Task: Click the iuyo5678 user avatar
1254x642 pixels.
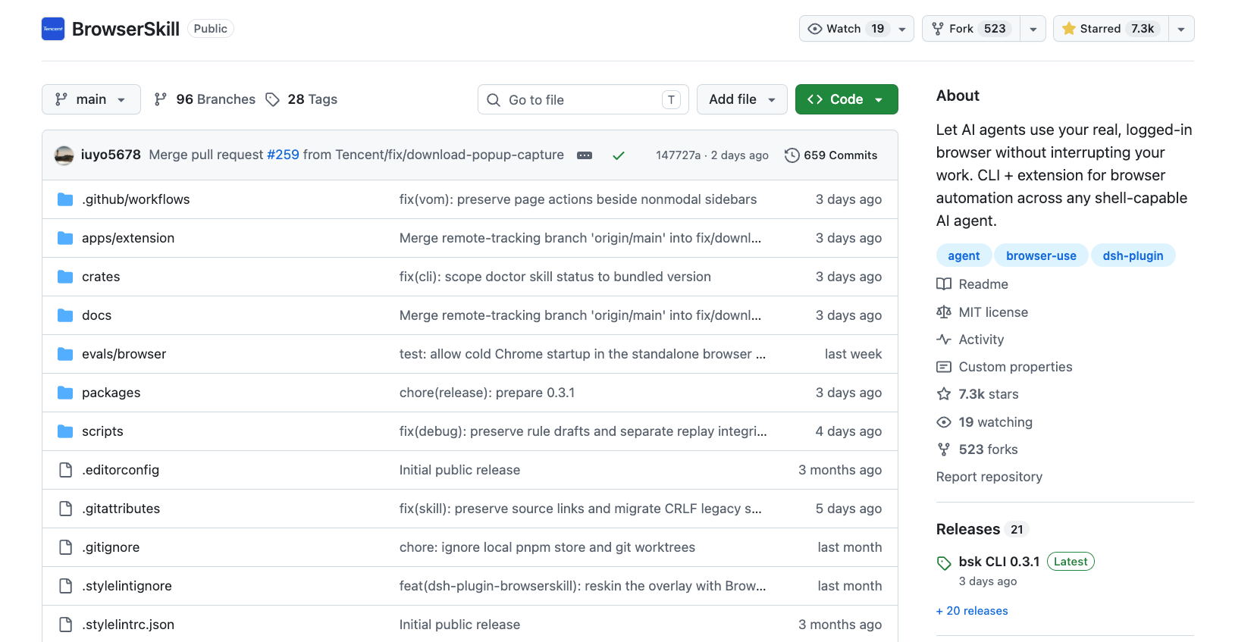Action: click(x=64, y=155)
